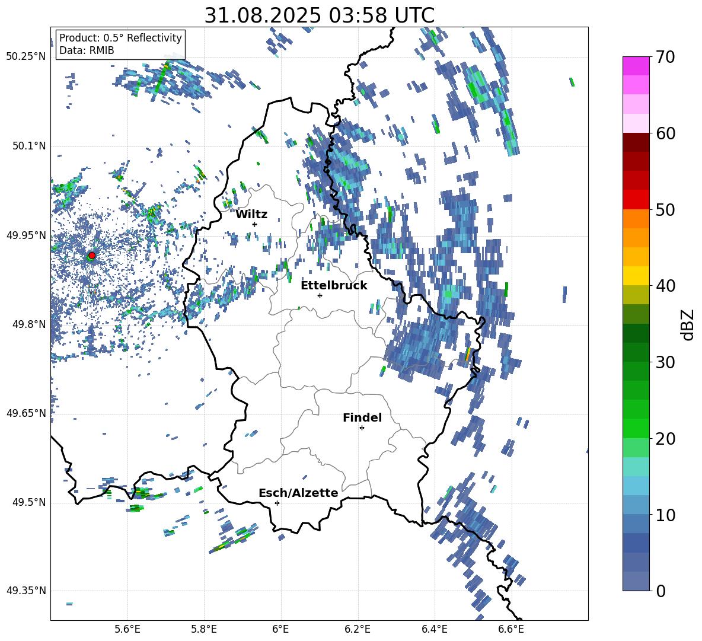
Task: Click the latitude label 49.5°N
Action: click(28, 502)
